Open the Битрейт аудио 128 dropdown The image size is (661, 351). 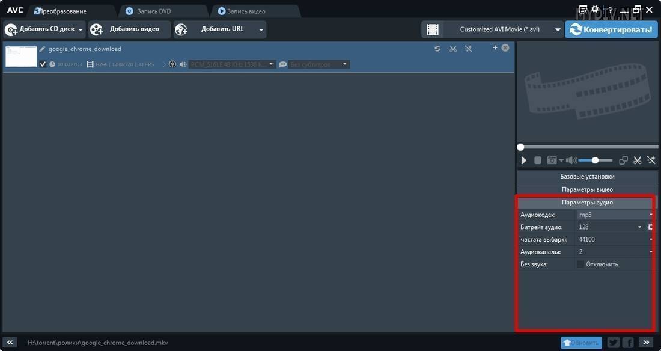609,227
